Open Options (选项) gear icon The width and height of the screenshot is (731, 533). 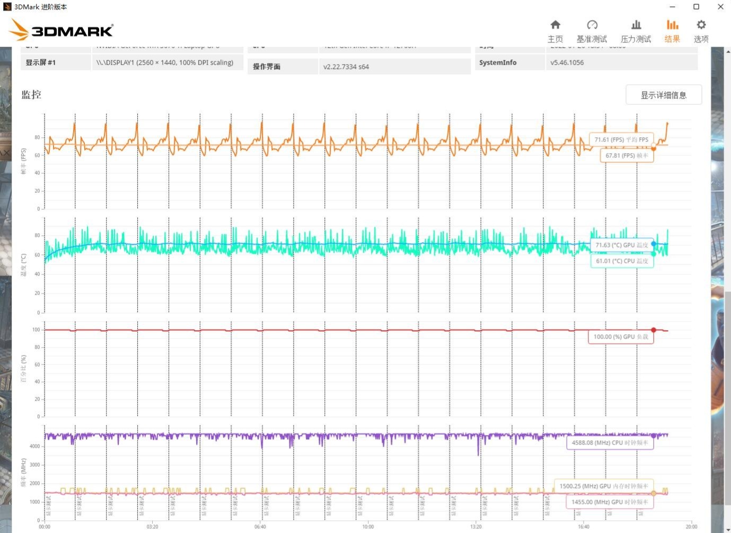pyautogui.click(x=701, y=25)
